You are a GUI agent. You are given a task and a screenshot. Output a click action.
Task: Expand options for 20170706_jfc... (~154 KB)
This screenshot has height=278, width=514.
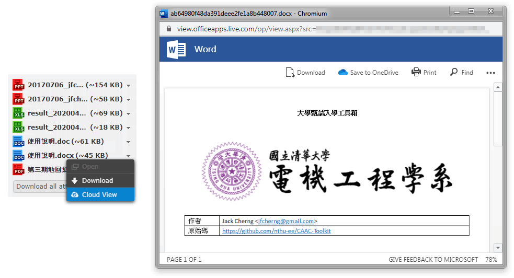point(129,86)
